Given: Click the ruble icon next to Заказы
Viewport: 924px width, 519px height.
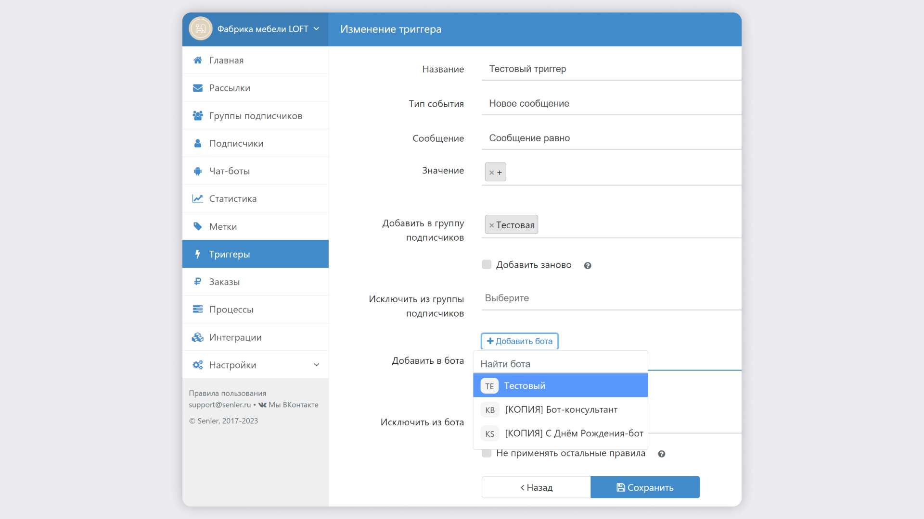Looking at the screenshot, I should [x=197, y=282].
